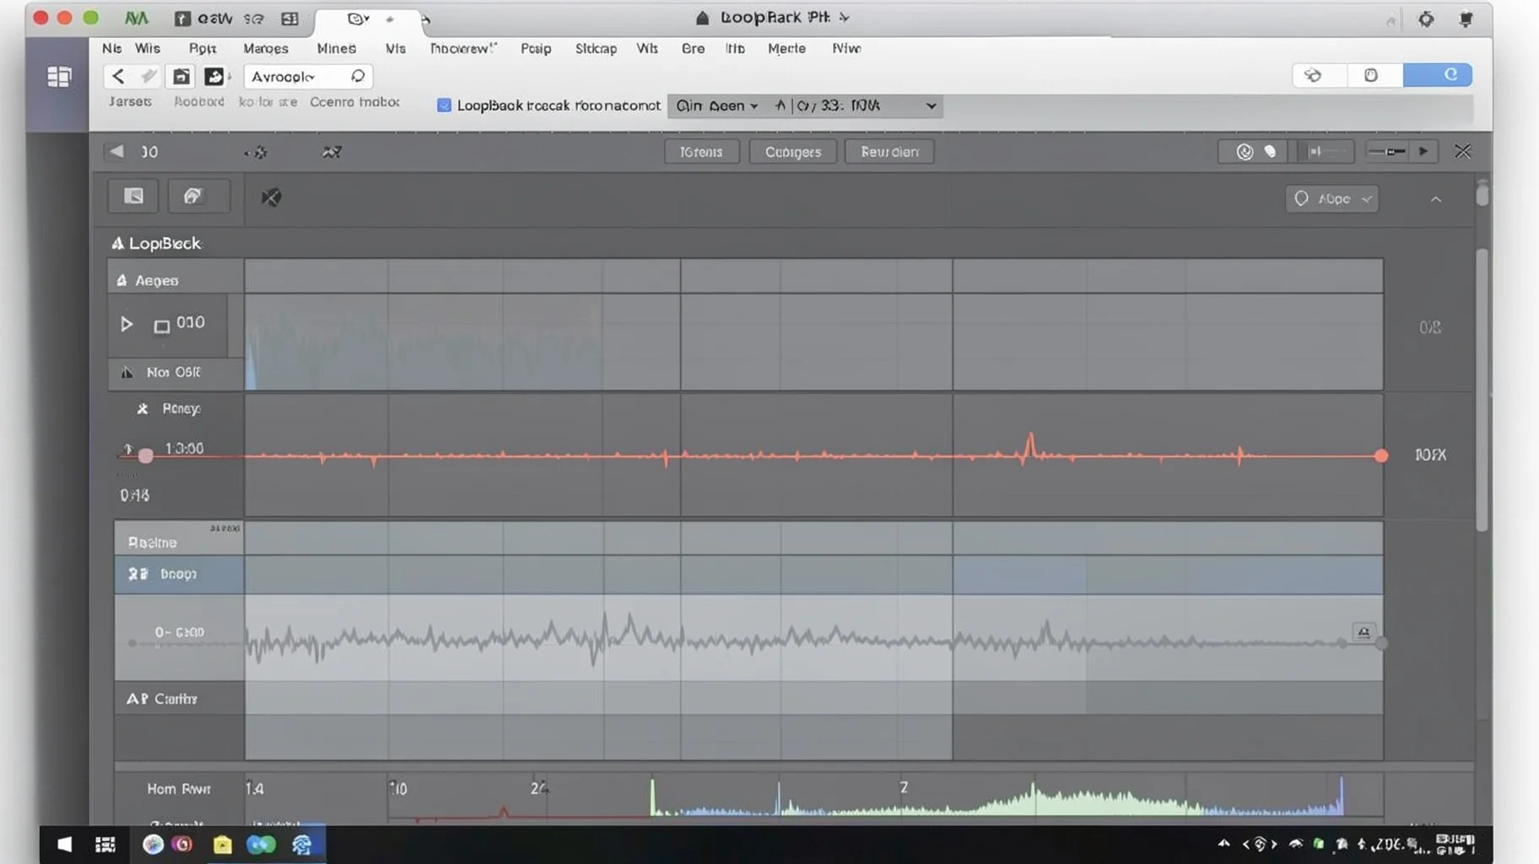
Task: Click the sparkle adjust icon in dark toolbar
Action: pos(256,153)
